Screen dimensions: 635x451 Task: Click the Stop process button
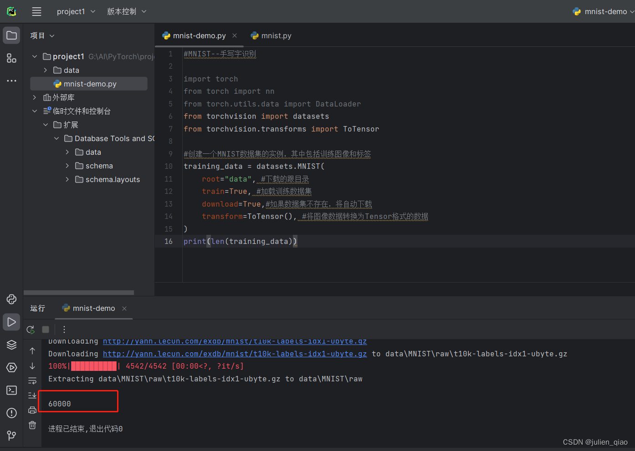[x=46, y=329]
